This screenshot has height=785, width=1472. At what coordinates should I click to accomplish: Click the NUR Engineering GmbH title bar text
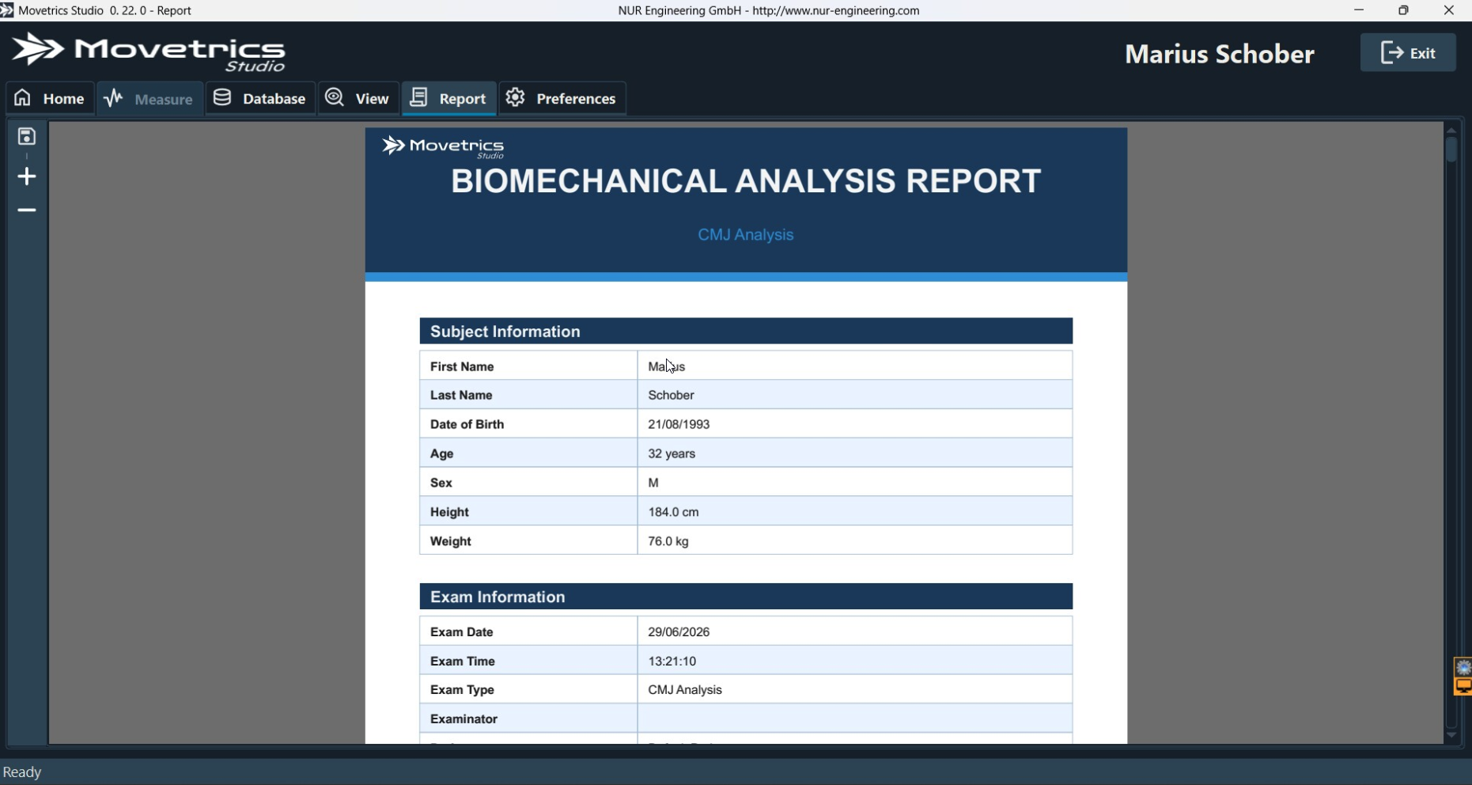769,10
